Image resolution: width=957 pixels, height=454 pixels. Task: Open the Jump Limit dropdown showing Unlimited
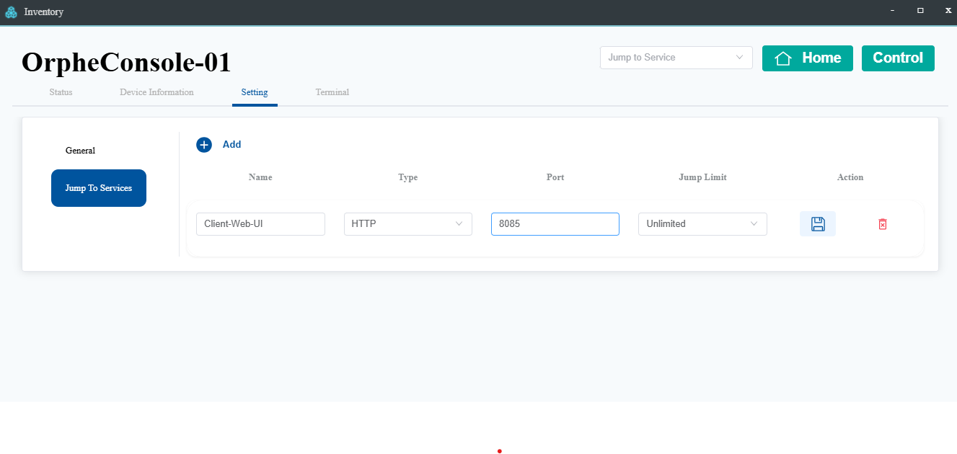pyautogui.click(x=702, y=224)
